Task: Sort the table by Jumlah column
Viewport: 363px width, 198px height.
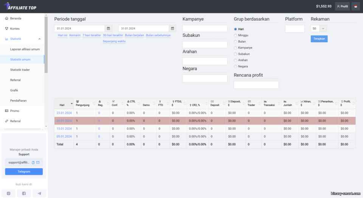Action: point(290,103)
